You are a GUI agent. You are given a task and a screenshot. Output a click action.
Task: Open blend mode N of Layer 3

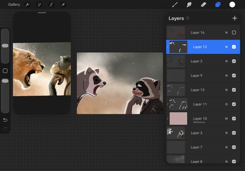click(x=226, y=133)
